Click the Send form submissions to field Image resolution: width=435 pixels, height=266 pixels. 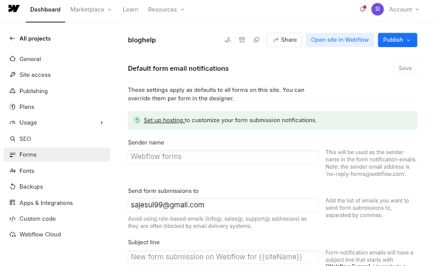pos(223,205)
